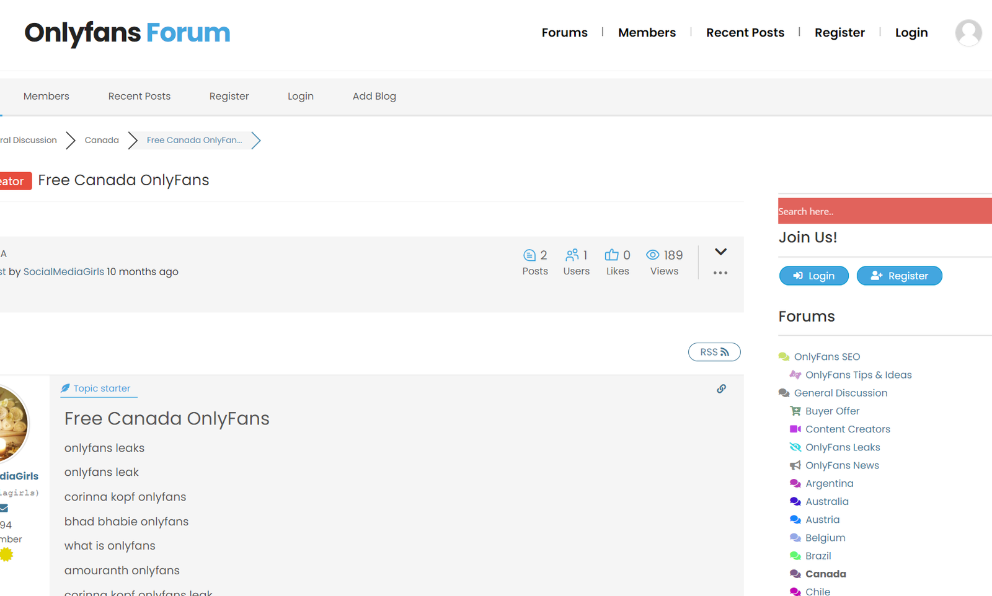This screenshot has width=992, height=596.
Task: Click the sidebar Register button
Action: click(899, 276)
